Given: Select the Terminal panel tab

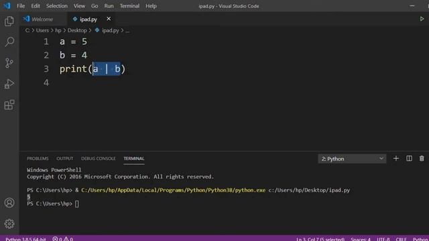Looking at the screenshot, I should (x=134, y=159).
